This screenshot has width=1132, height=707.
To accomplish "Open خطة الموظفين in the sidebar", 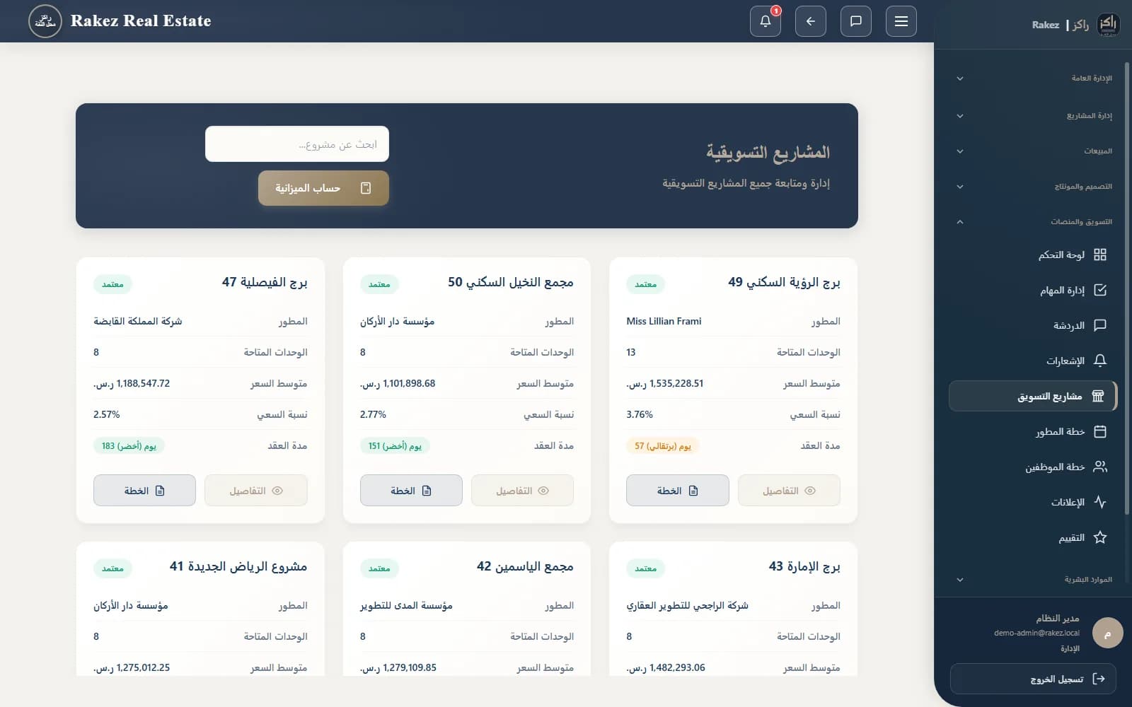I will point(1033,467).
